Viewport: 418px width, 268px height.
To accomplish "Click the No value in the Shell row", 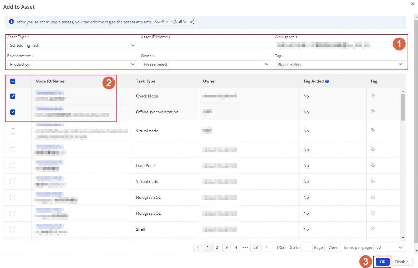I will coord(306,229).
